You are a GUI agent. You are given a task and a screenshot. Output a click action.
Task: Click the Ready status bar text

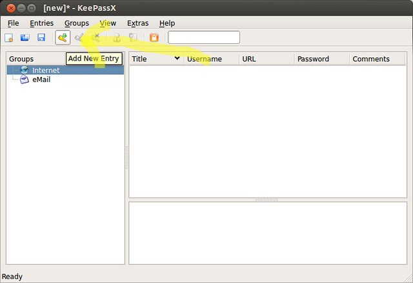[12, 277]
